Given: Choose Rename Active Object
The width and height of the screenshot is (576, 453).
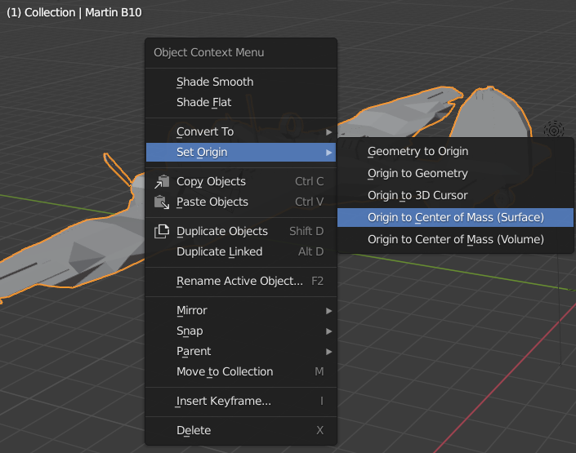Looking at the screenshot, I should click(241, 281).
